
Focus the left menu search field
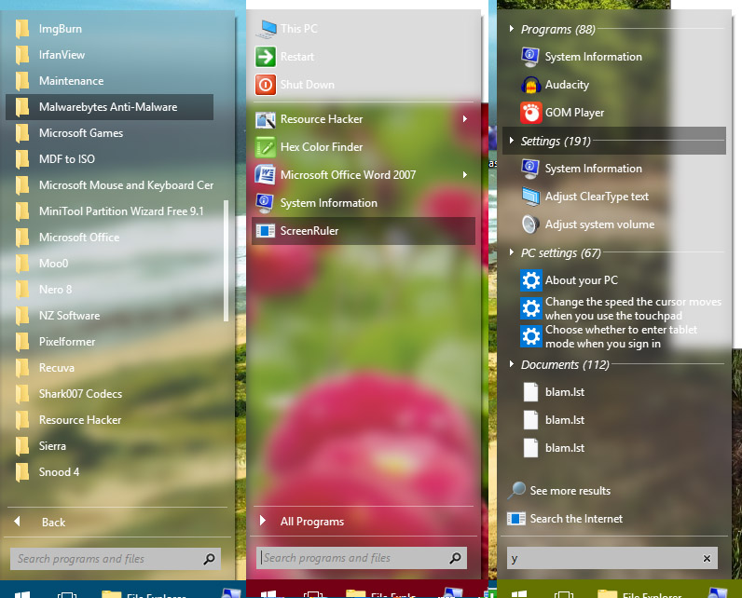click(116, 559)
